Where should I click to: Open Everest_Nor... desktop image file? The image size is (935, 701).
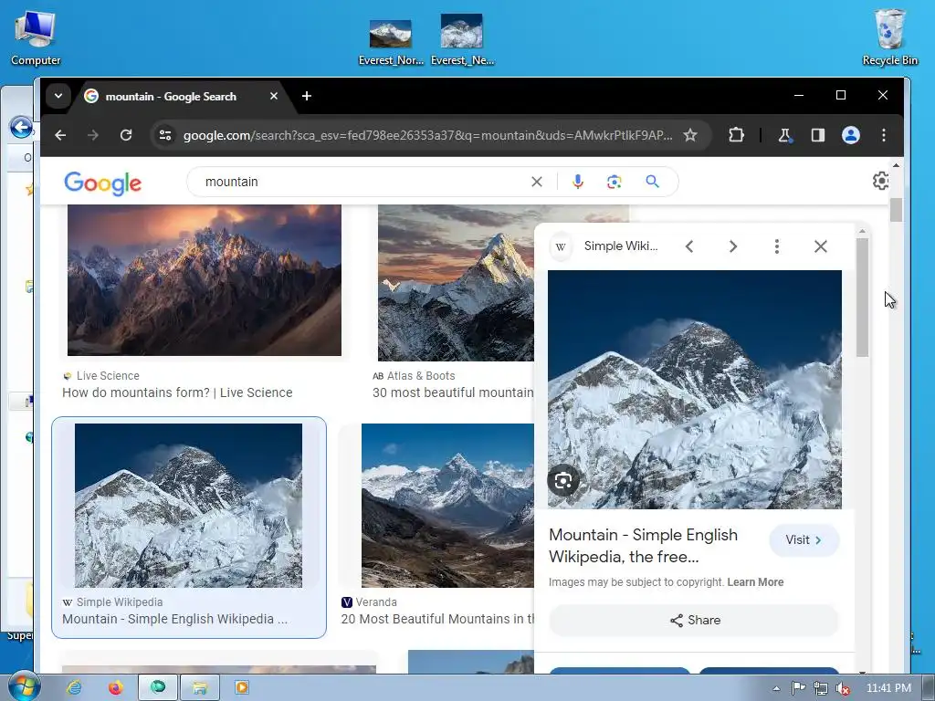391,41
